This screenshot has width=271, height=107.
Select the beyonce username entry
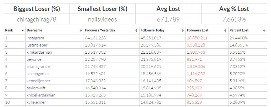coord(34,59)
